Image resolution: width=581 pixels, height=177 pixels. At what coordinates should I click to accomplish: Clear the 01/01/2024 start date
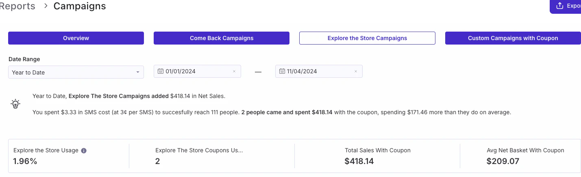(x=234, y=71)
